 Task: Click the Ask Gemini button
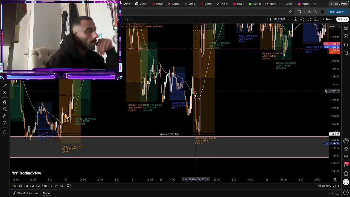click(339, 4)
